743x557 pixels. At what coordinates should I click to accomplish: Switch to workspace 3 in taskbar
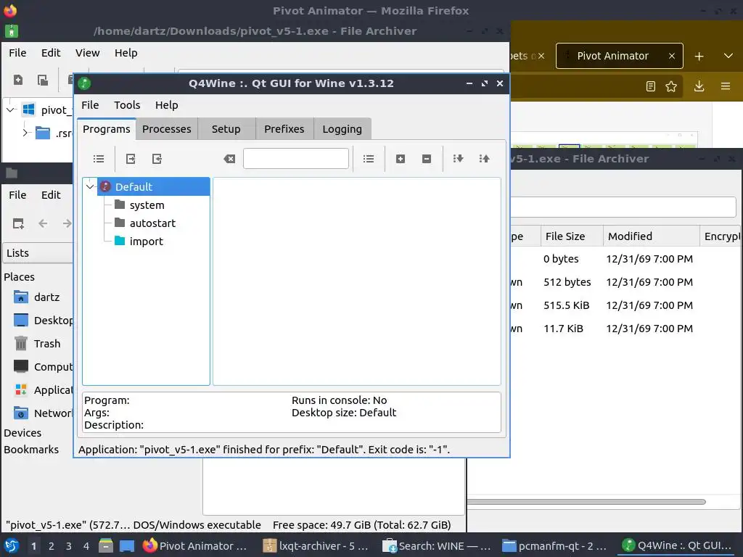69,546
